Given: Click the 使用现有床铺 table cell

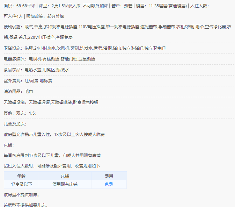Looking at the screenshot, I should (x=65, y=184).
